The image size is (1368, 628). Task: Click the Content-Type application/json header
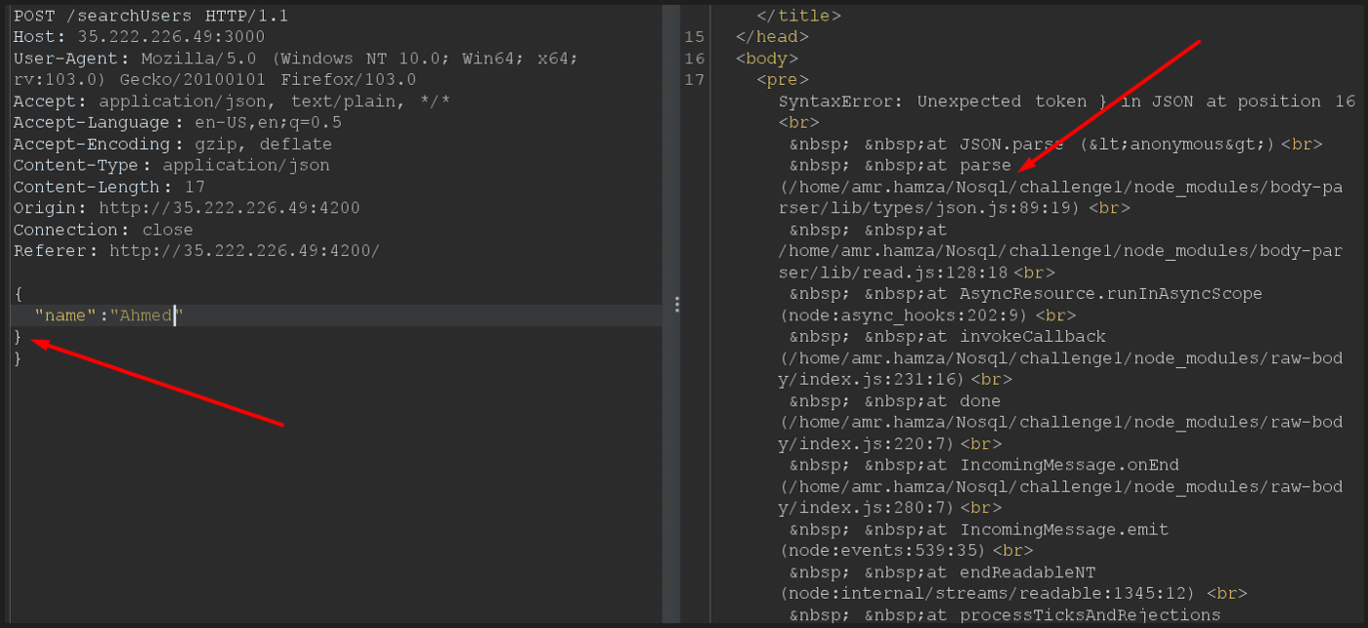tap(171, 166)
